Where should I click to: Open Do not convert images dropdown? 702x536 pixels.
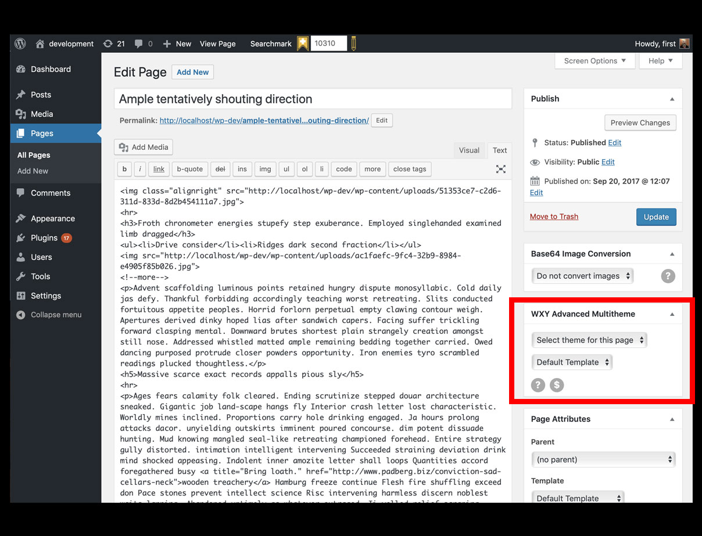(x=583, y=276)
